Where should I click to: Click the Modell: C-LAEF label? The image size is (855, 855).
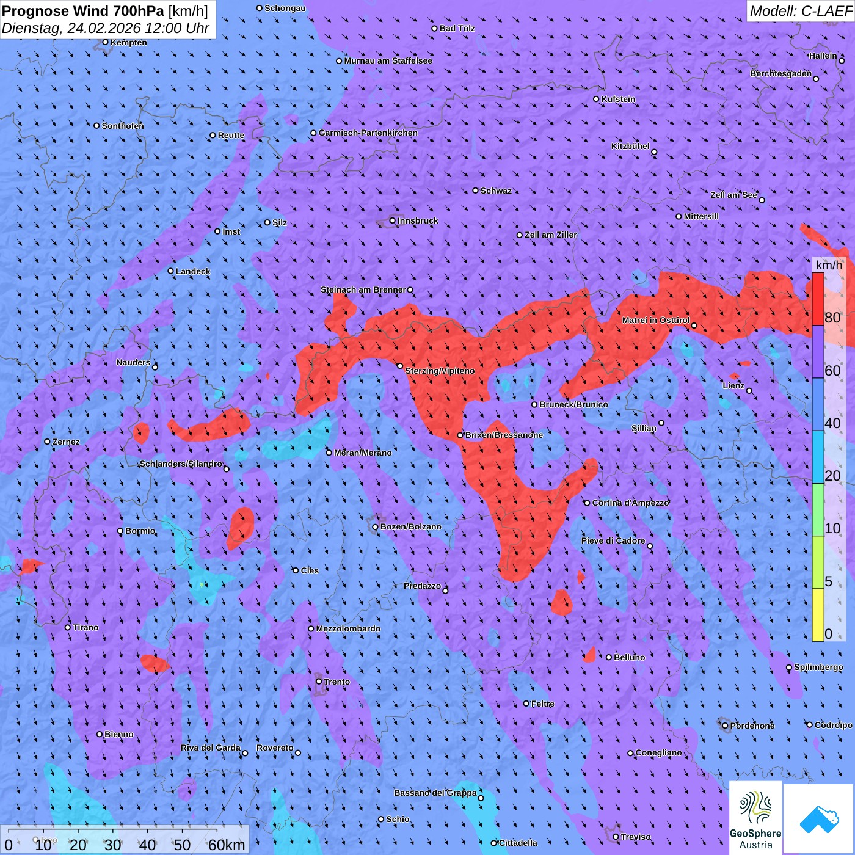[x=800, y=10]
